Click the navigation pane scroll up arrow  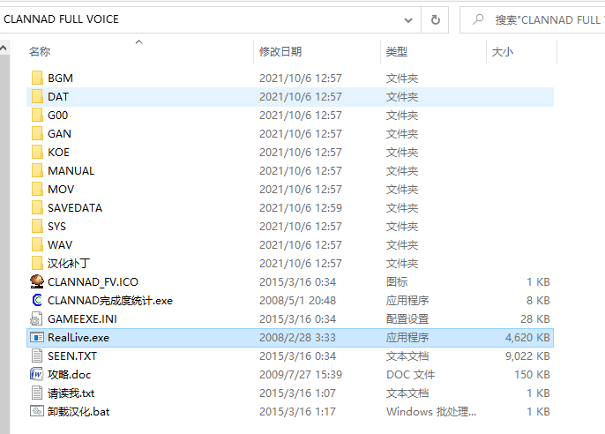click(x=4, y=48)
